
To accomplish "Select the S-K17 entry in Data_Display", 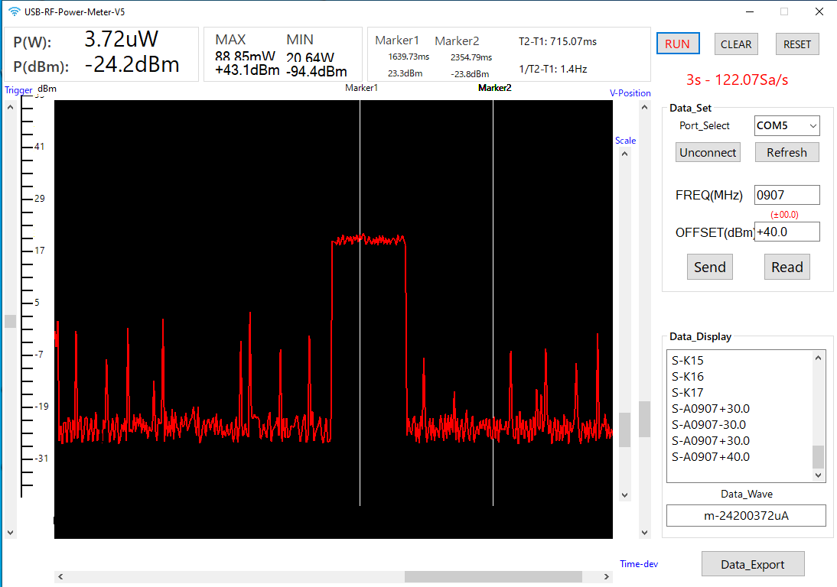I will 688,392.
